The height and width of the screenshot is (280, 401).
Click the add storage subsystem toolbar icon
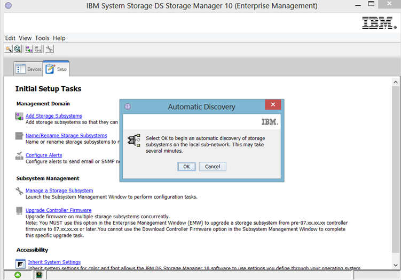point(29,48)
